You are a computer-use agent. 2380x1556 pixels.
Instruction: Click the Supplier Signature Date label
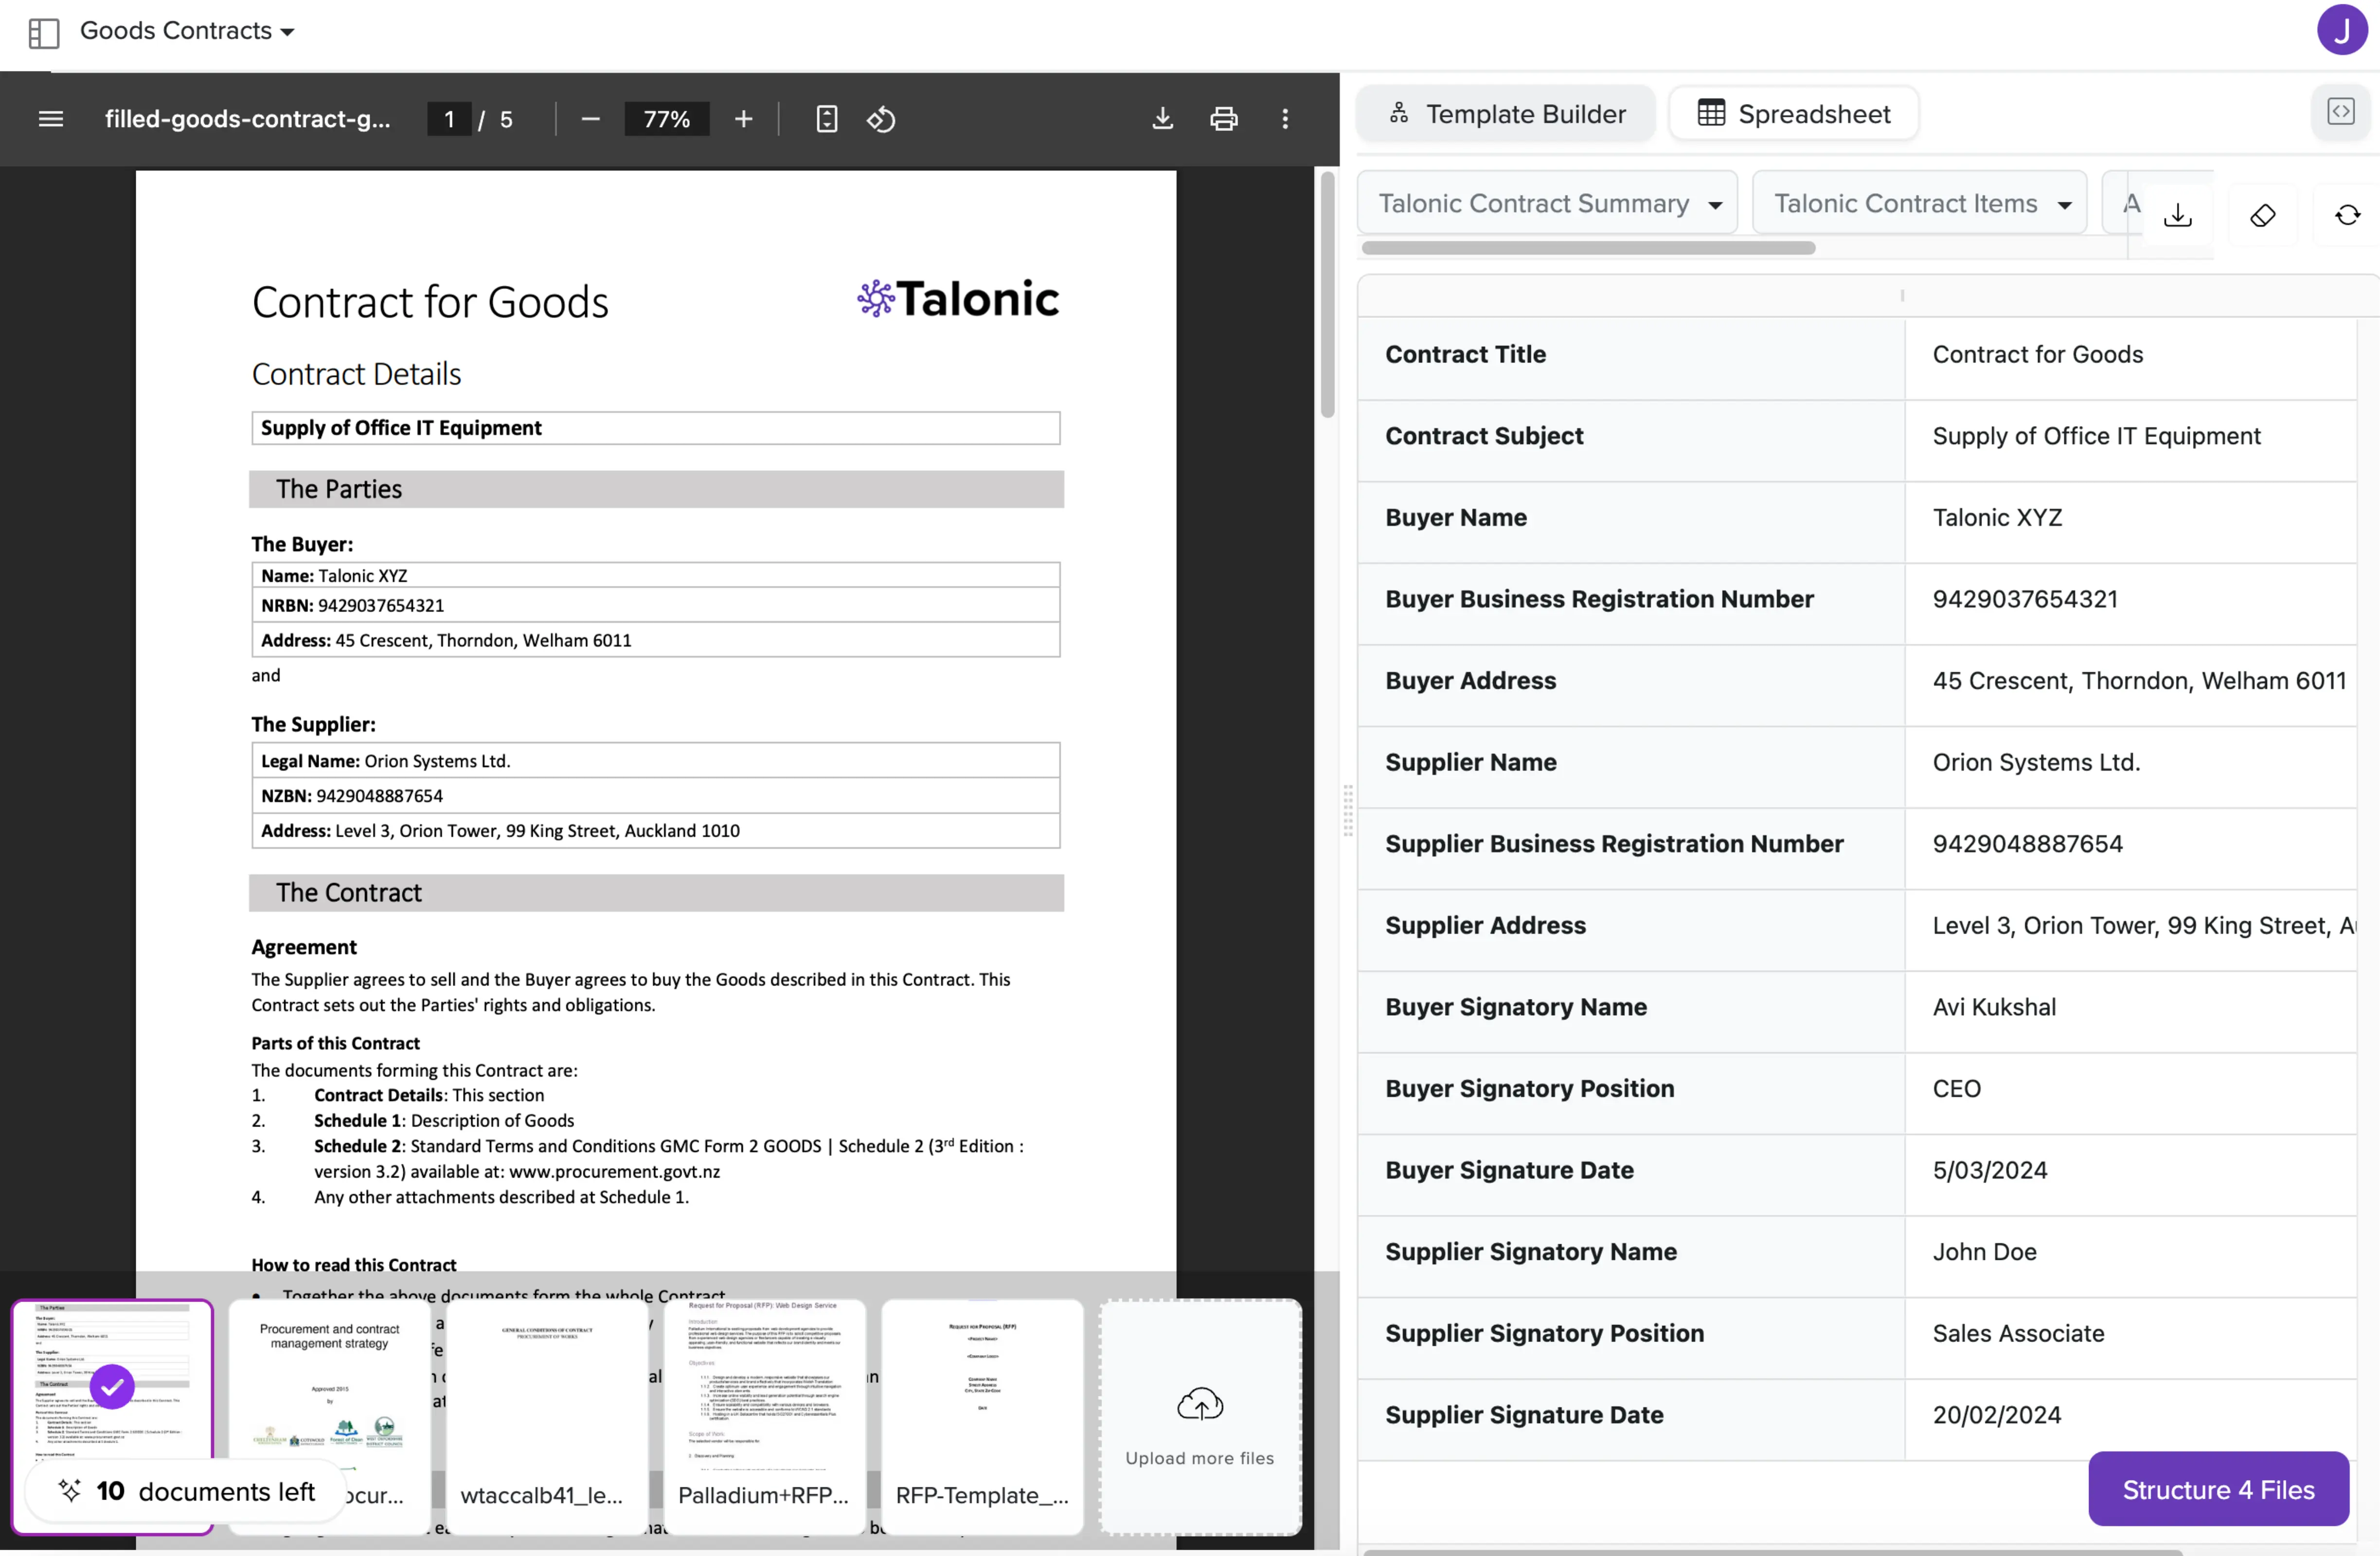[1524, 1415]
